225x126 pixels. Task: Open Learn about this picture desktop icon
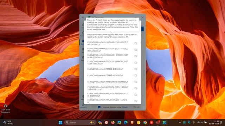(6, 108)
